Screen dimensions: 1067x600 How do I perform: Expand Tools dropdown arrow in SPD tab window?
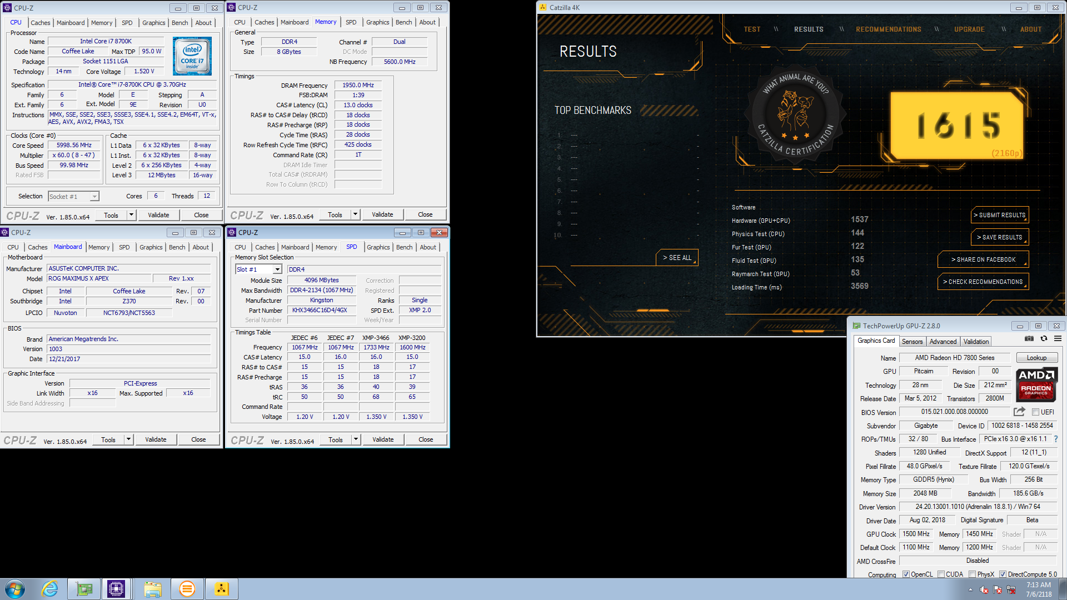point(356,439)
